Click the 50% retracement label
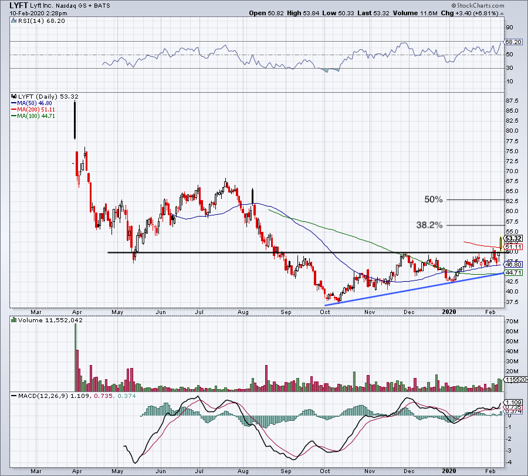 coord(434,200)
